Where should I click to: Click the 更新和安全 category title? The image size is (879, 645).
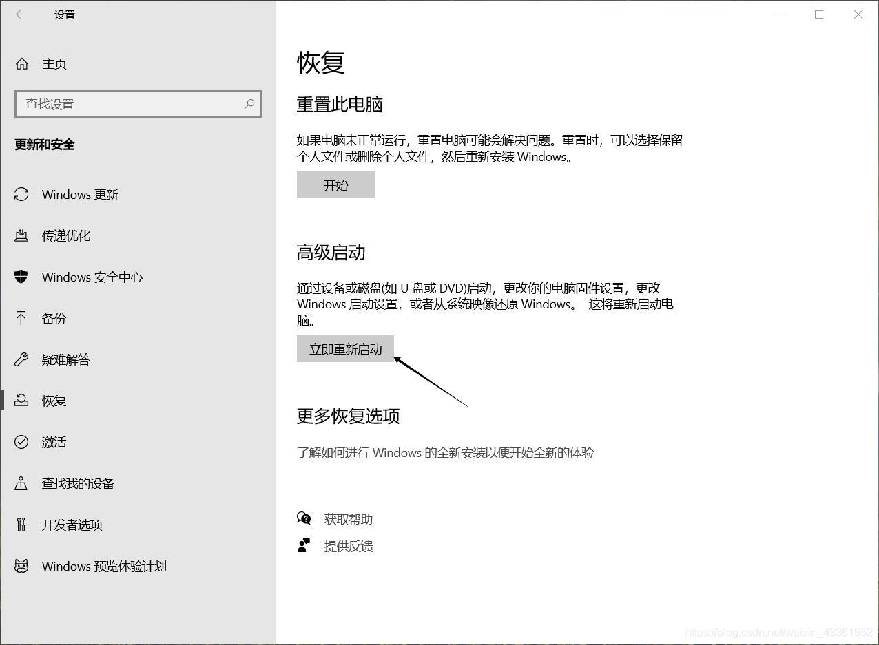45,145
